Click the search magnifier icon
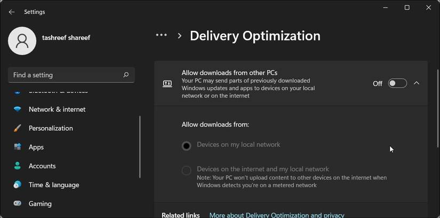The width and height of the screenshot is (440, 218). coord(126,75)
